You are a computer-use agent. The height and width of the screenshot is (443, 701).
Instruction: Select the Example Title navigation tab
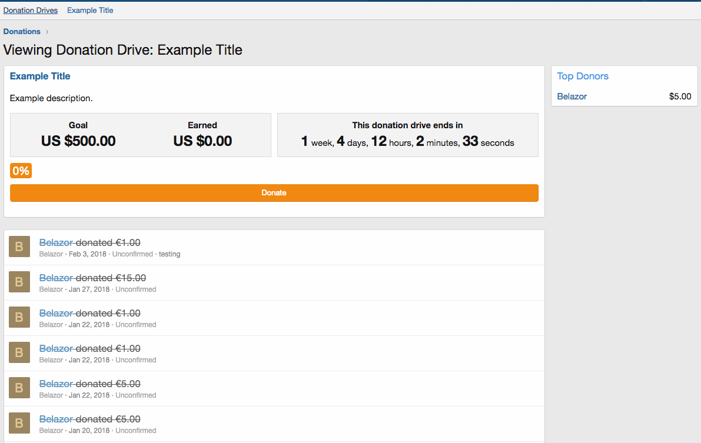pos(90,10)
